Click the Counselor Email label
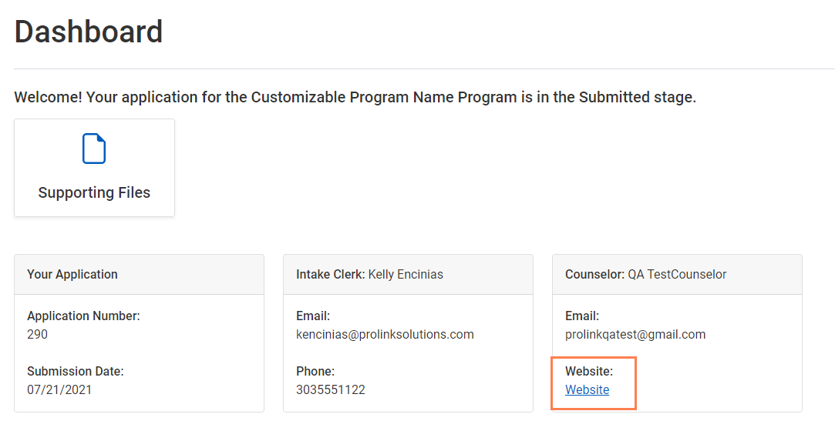The image size is (835, 441). pos(582,316)
